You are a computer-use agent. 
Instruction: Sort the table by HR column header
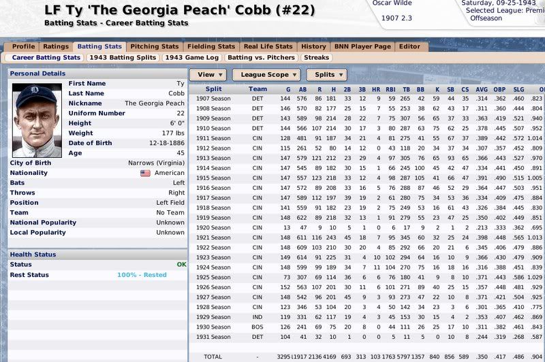377,89
